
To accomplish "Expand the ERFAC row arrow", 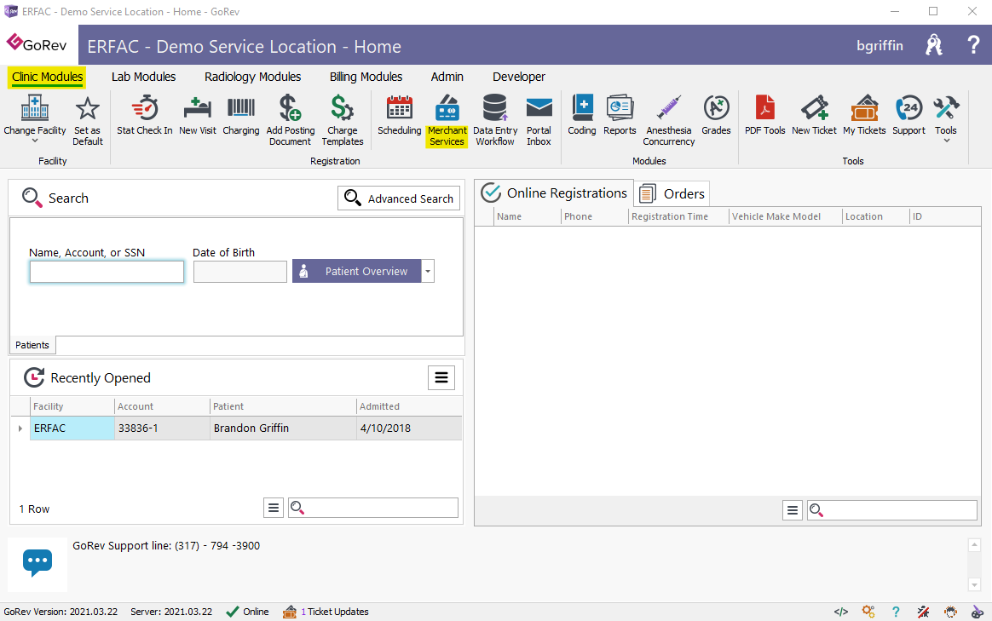I will point(20,428).
